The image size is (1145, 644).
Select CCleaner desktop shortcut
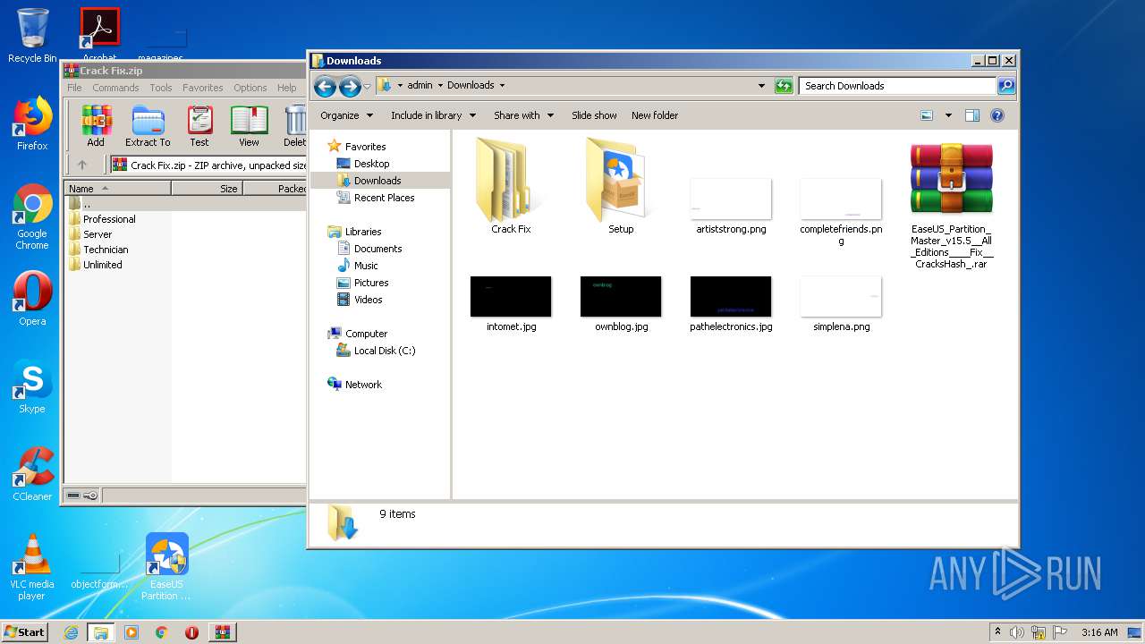pos(32,474)
